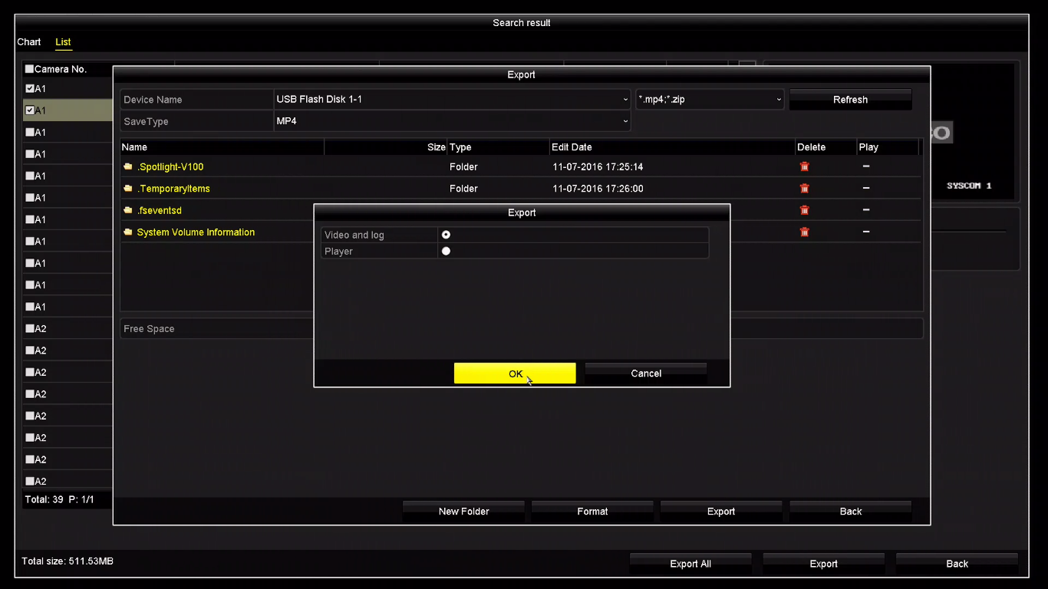Switch to the List tab
The width and height of the screenshot is (1048, 589).
[x=63, y=42]
